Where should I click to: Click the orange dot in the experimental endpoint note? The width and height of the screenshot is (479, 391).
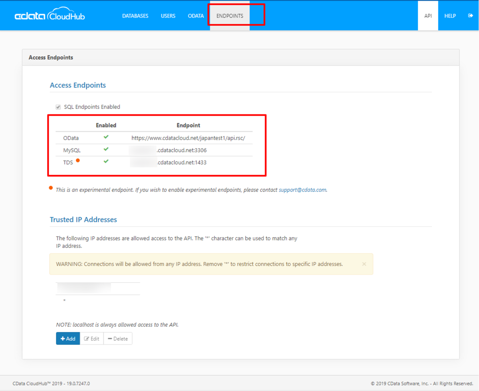(51, 188)
